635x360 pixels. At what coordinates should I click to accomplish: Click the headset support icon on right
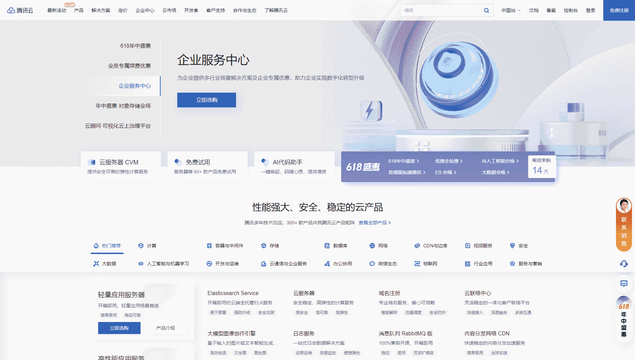coord(624,264)
